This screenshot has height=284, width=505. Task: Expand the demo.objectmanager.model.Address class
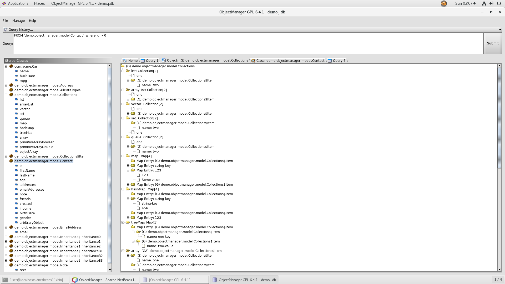pos(6,85)
